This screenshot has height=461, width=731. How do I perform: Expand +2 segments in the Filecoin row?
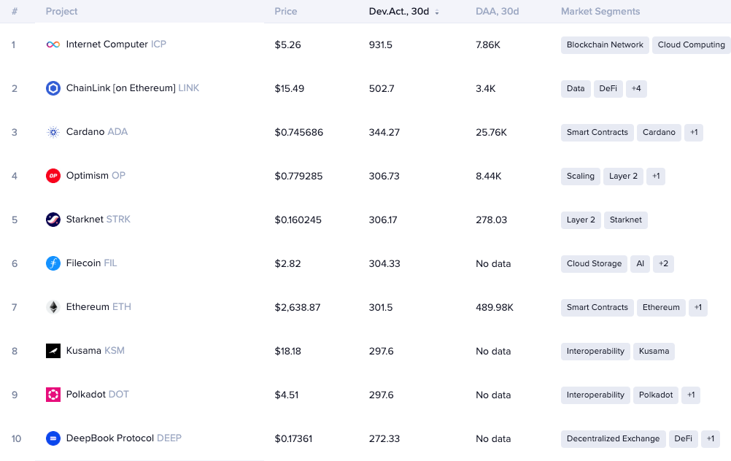pos(663,264)
